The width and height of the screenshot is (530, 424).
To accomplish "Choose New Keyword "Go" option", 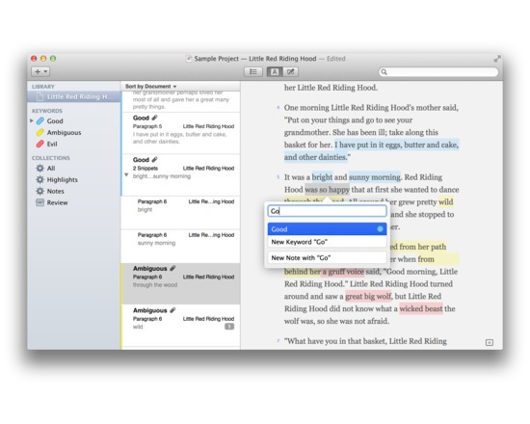I will pyautogui.click(x=327, y=242).
